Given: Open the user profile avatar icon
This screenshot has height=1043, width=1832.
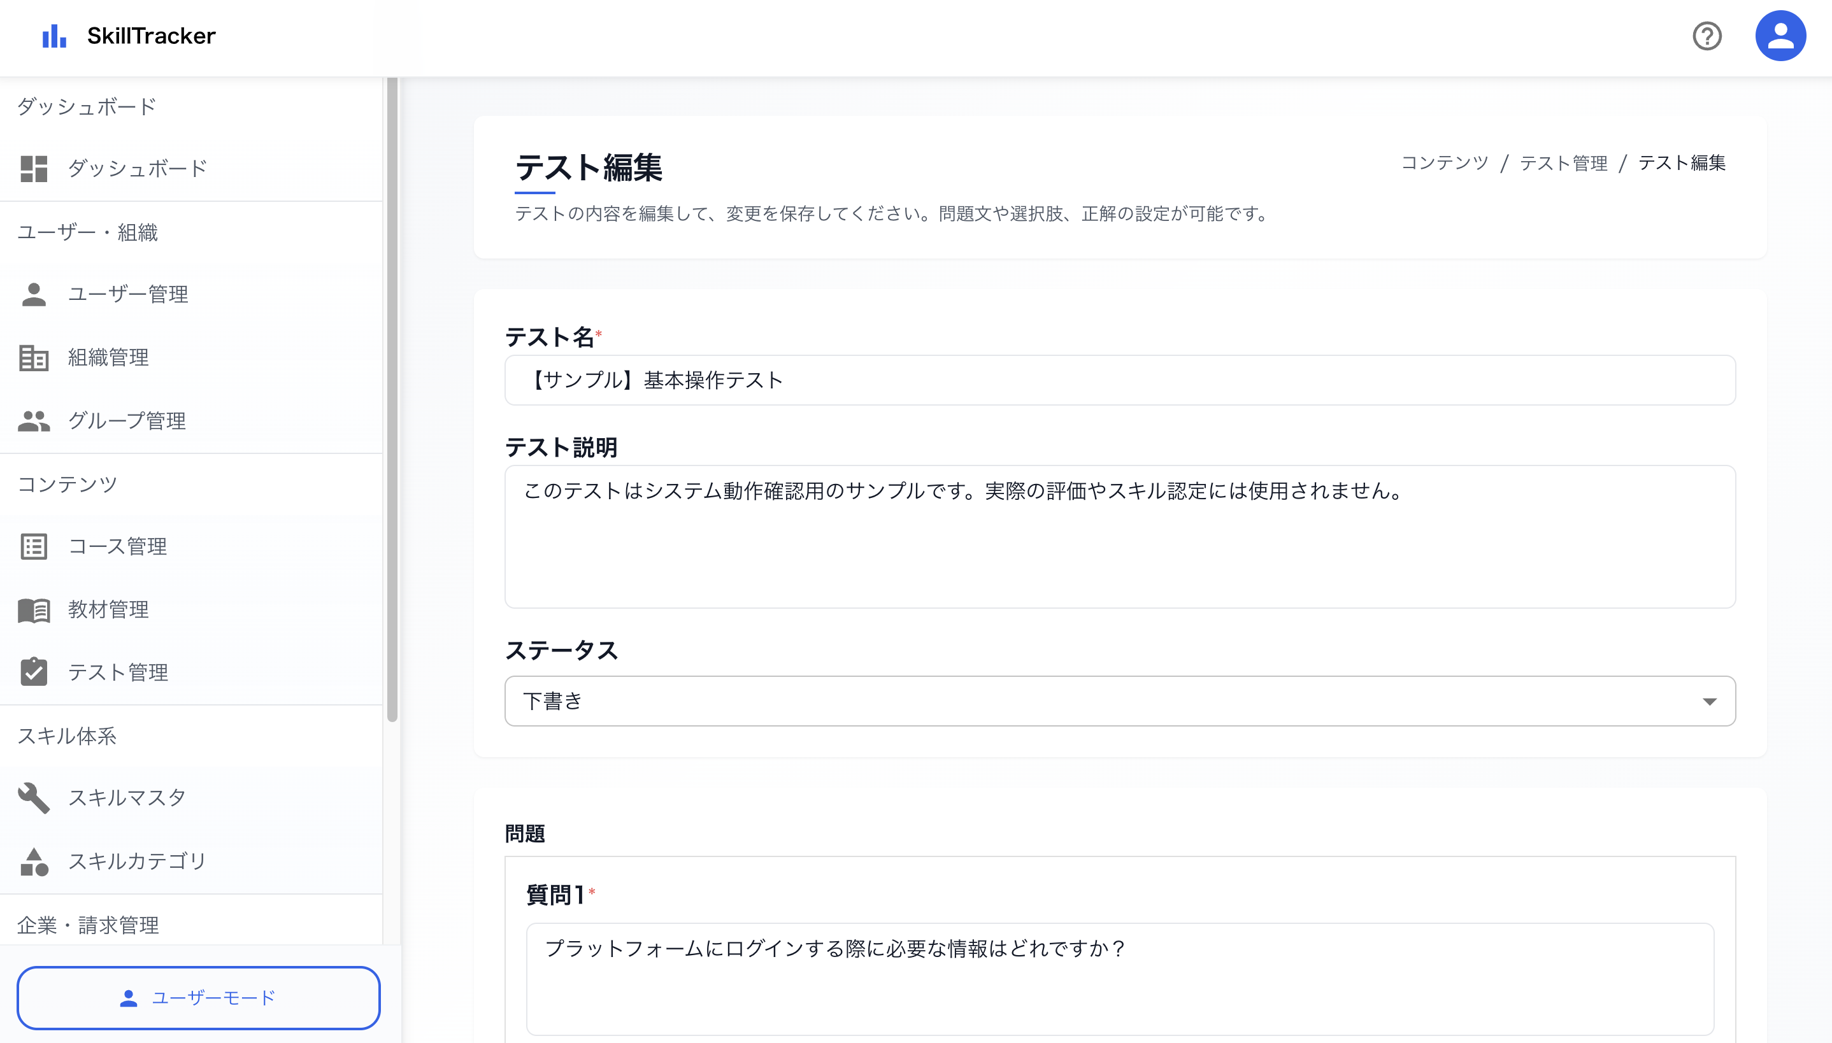Looking at the screenshot, I should tap(1781, 35).
